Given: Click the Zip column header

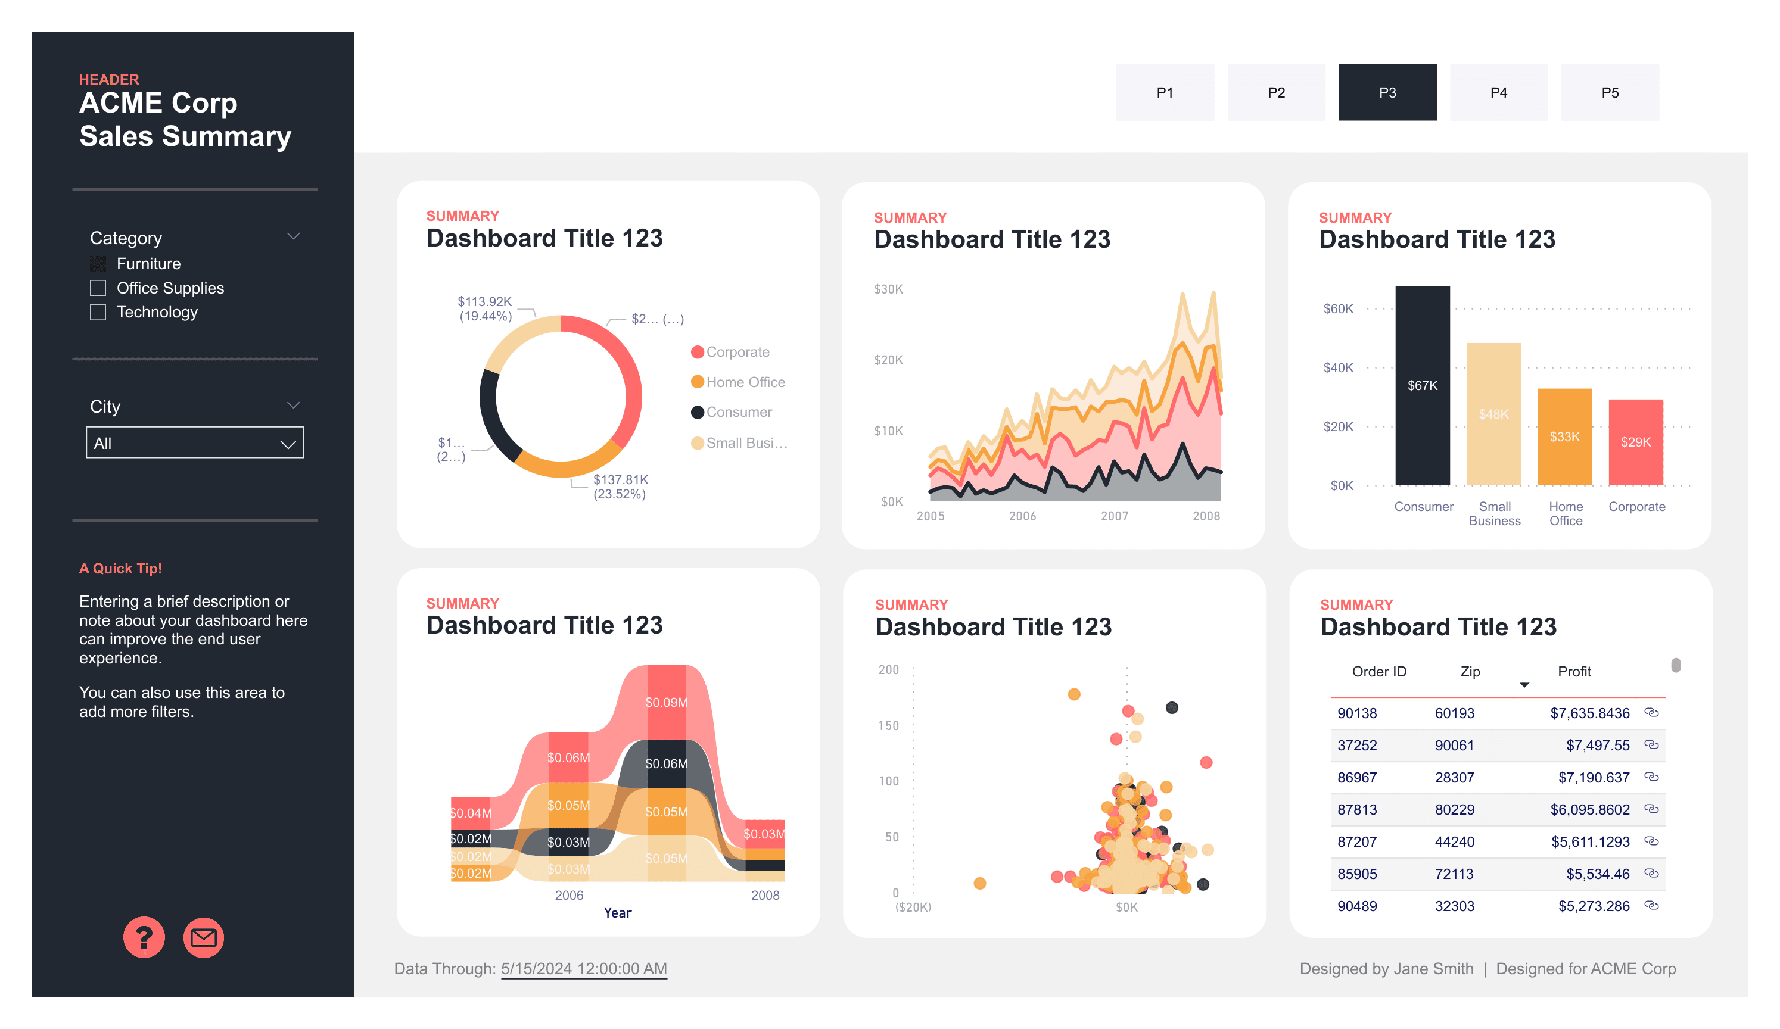Looking at the screenshot, I should pos(1470,672).
